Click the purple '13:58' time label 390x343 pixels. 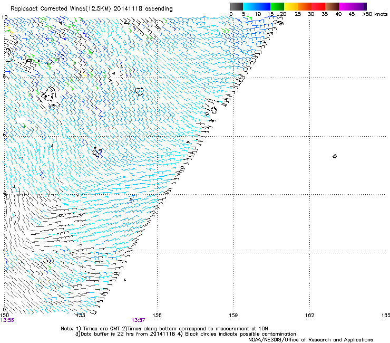click(7, 320)
